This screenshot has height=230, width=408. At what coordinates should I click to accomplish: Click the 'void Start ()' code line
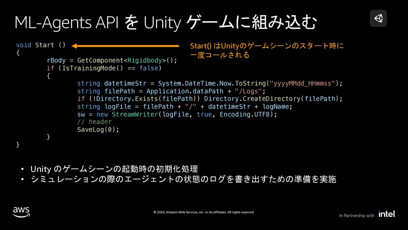pos(41,45)
